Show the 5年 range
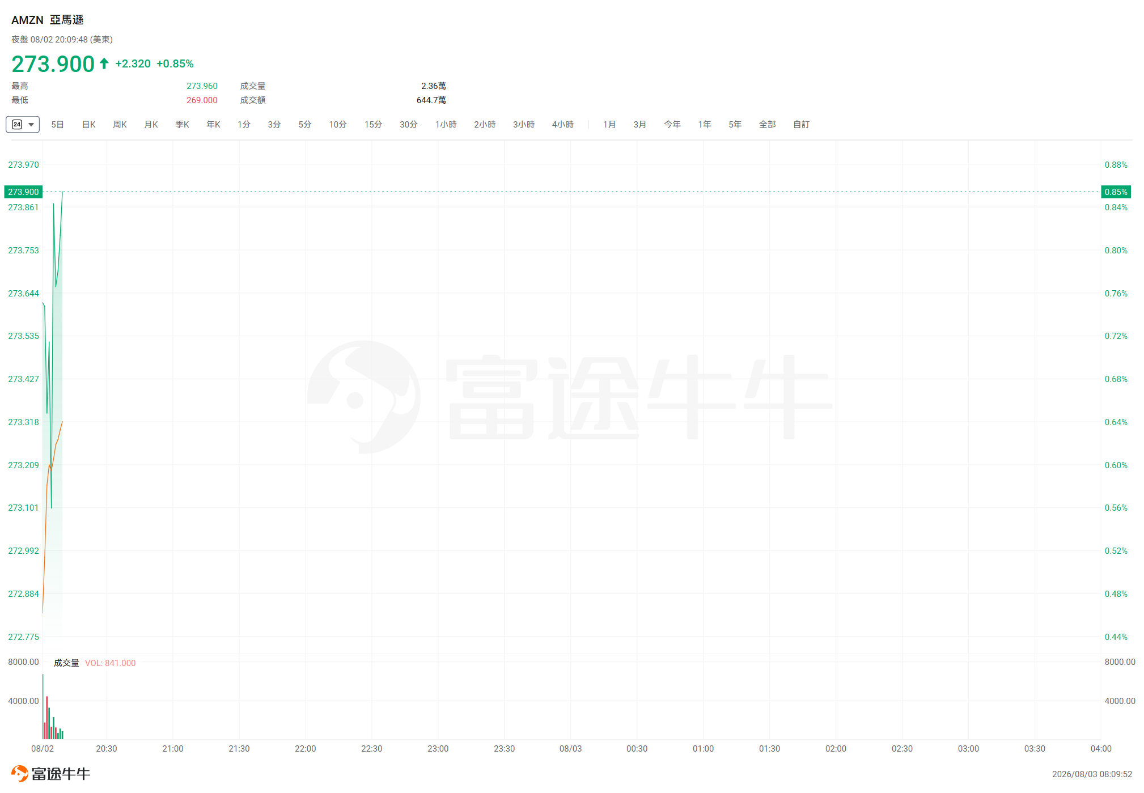The image size is (1144, 793). click(735, 124)
